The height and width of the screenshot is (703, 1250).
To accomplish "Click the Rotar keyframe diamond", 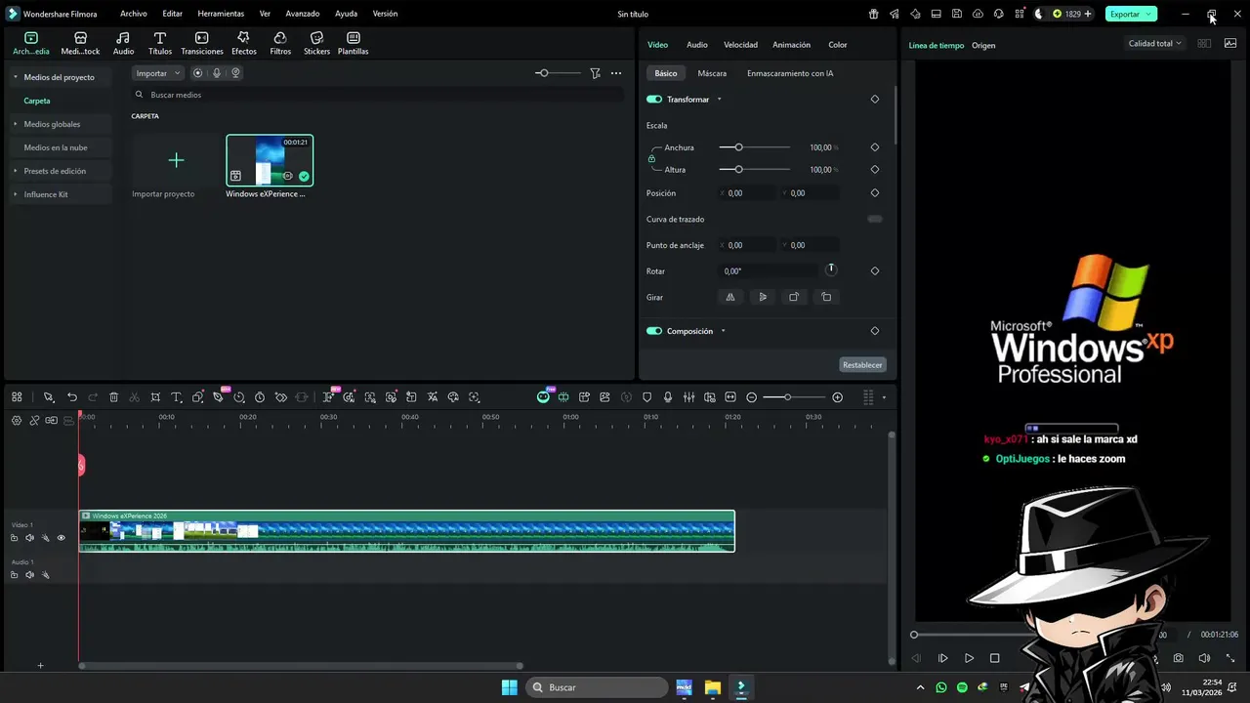I will coord(875,271).
